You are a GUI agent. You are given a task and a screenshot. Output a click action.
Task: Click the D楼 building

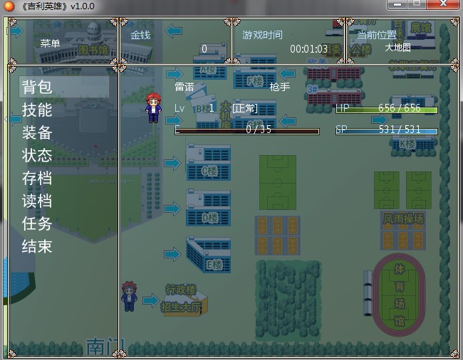[209, 208]
